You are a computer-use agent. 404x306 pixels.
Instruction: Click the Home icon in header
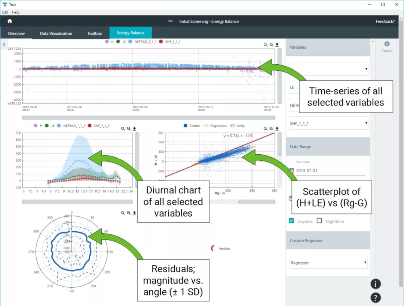(x=10, y=21)
